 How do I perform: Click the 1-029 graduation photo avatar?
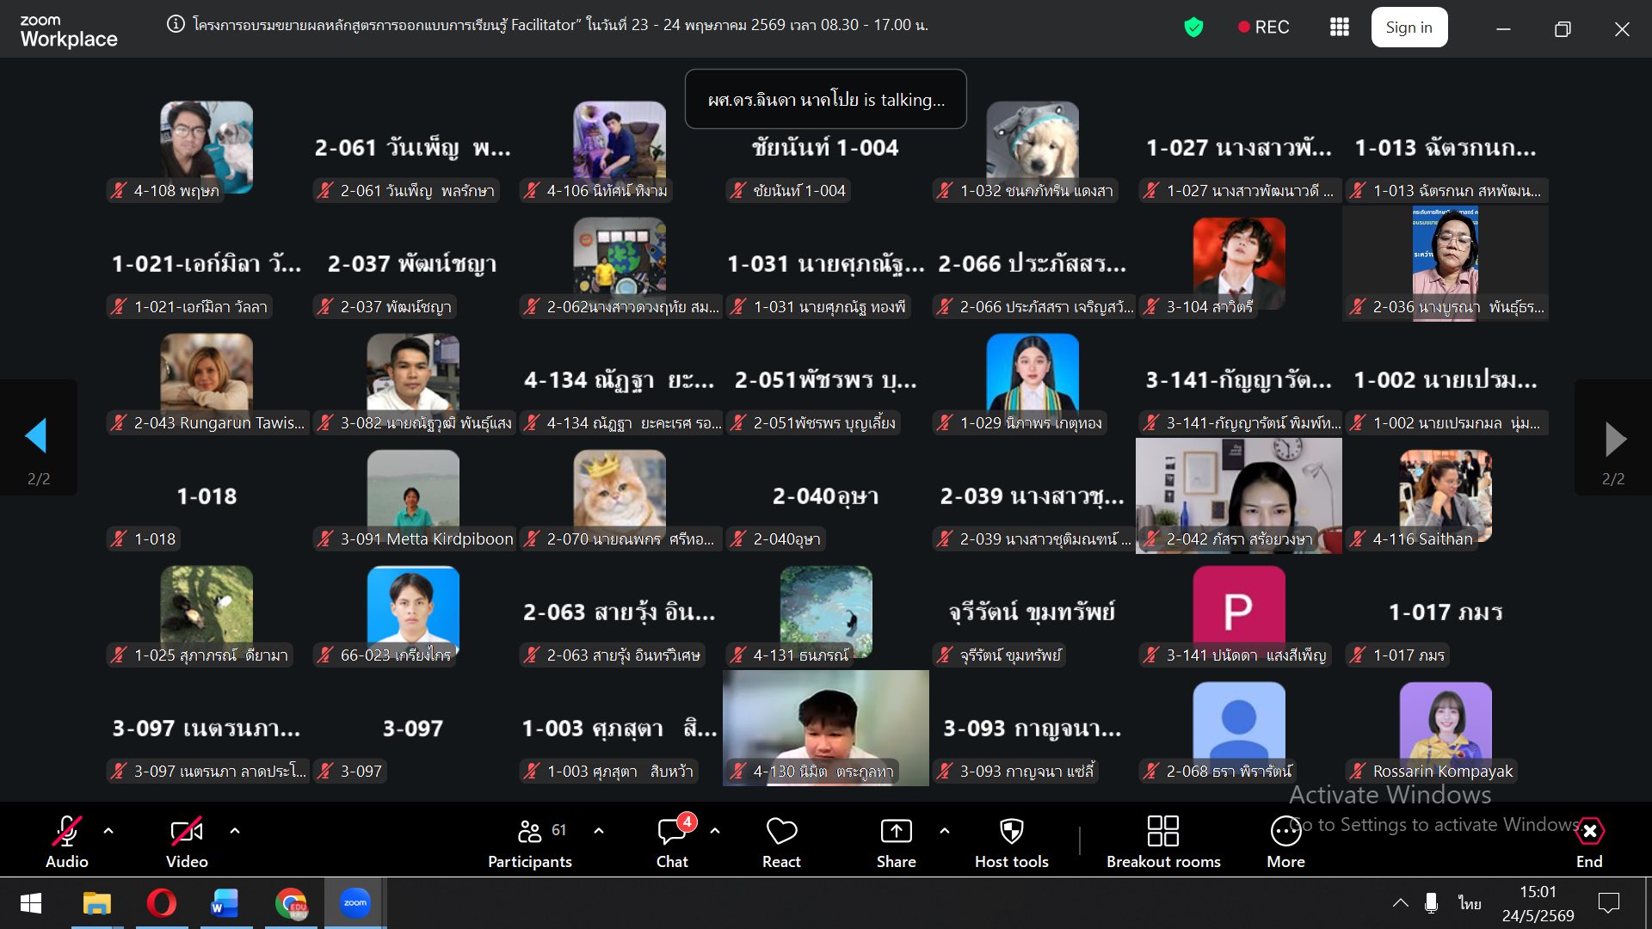[x=1032, y=379]
